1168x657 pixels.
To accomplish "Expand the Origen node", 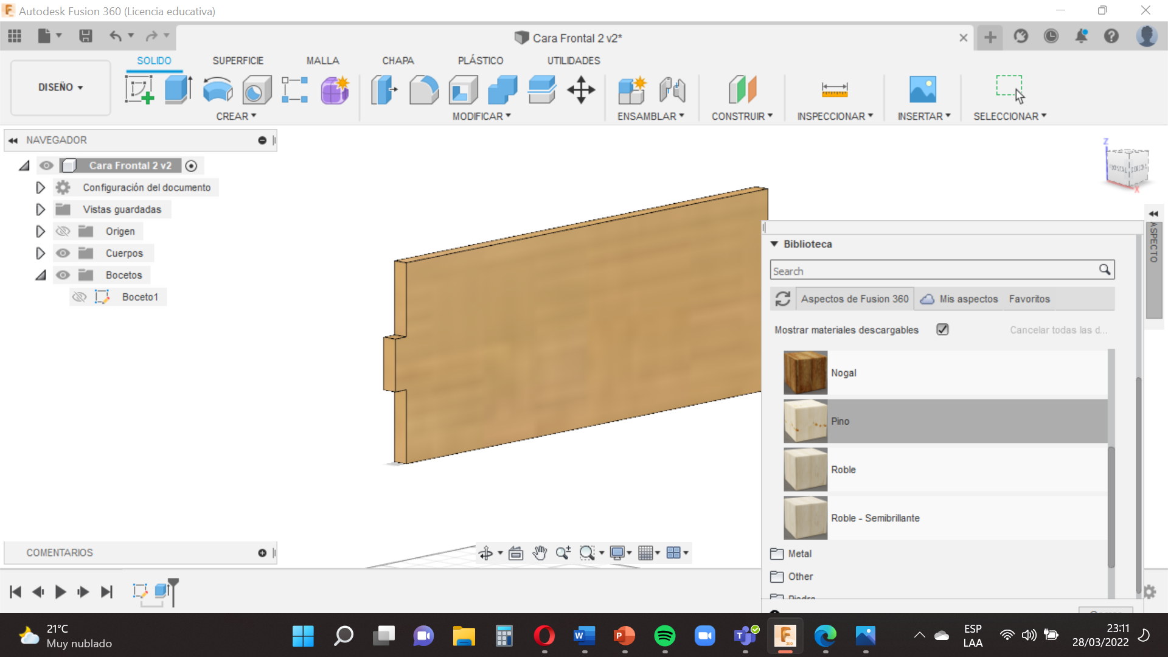I will [x=40, y=231].
